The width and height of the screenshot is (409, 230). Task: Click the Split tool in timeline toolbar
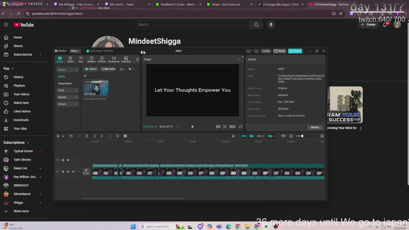87,136
